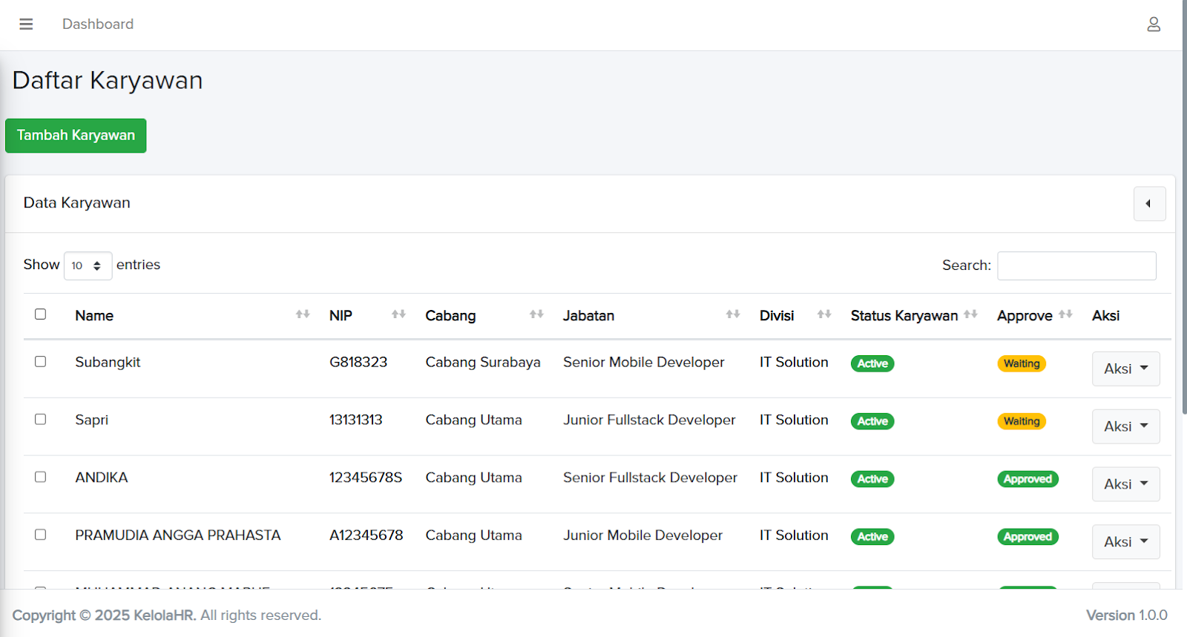Sort table by NIP column
Screen dimensions: 1187x637
point(341,316)
